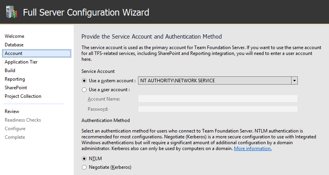Jump to the Review step
The height and width of the screenshot is (175, 329).
pos(12,111)
